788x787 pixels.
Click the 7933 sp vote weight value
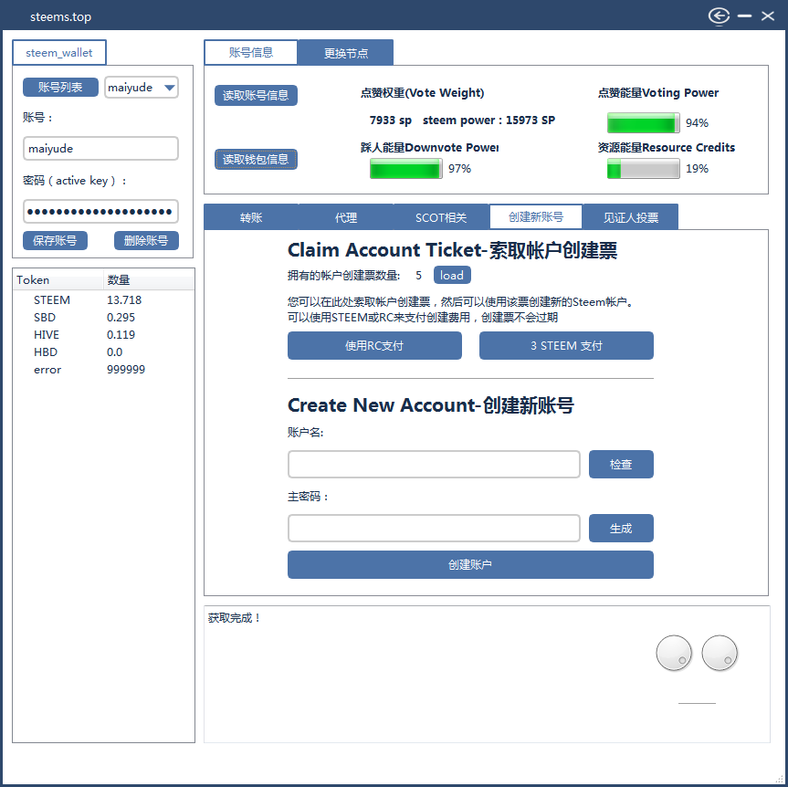pos(391,121)
